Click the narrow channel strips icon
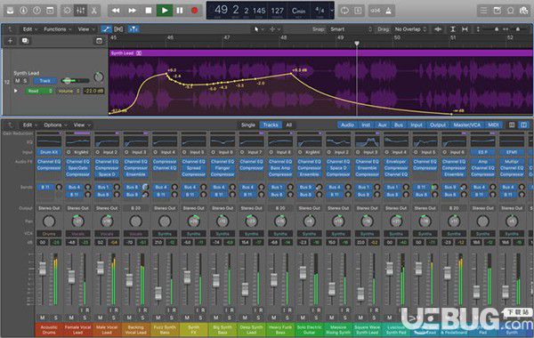The image size is (534, 338). coord(512,125)
